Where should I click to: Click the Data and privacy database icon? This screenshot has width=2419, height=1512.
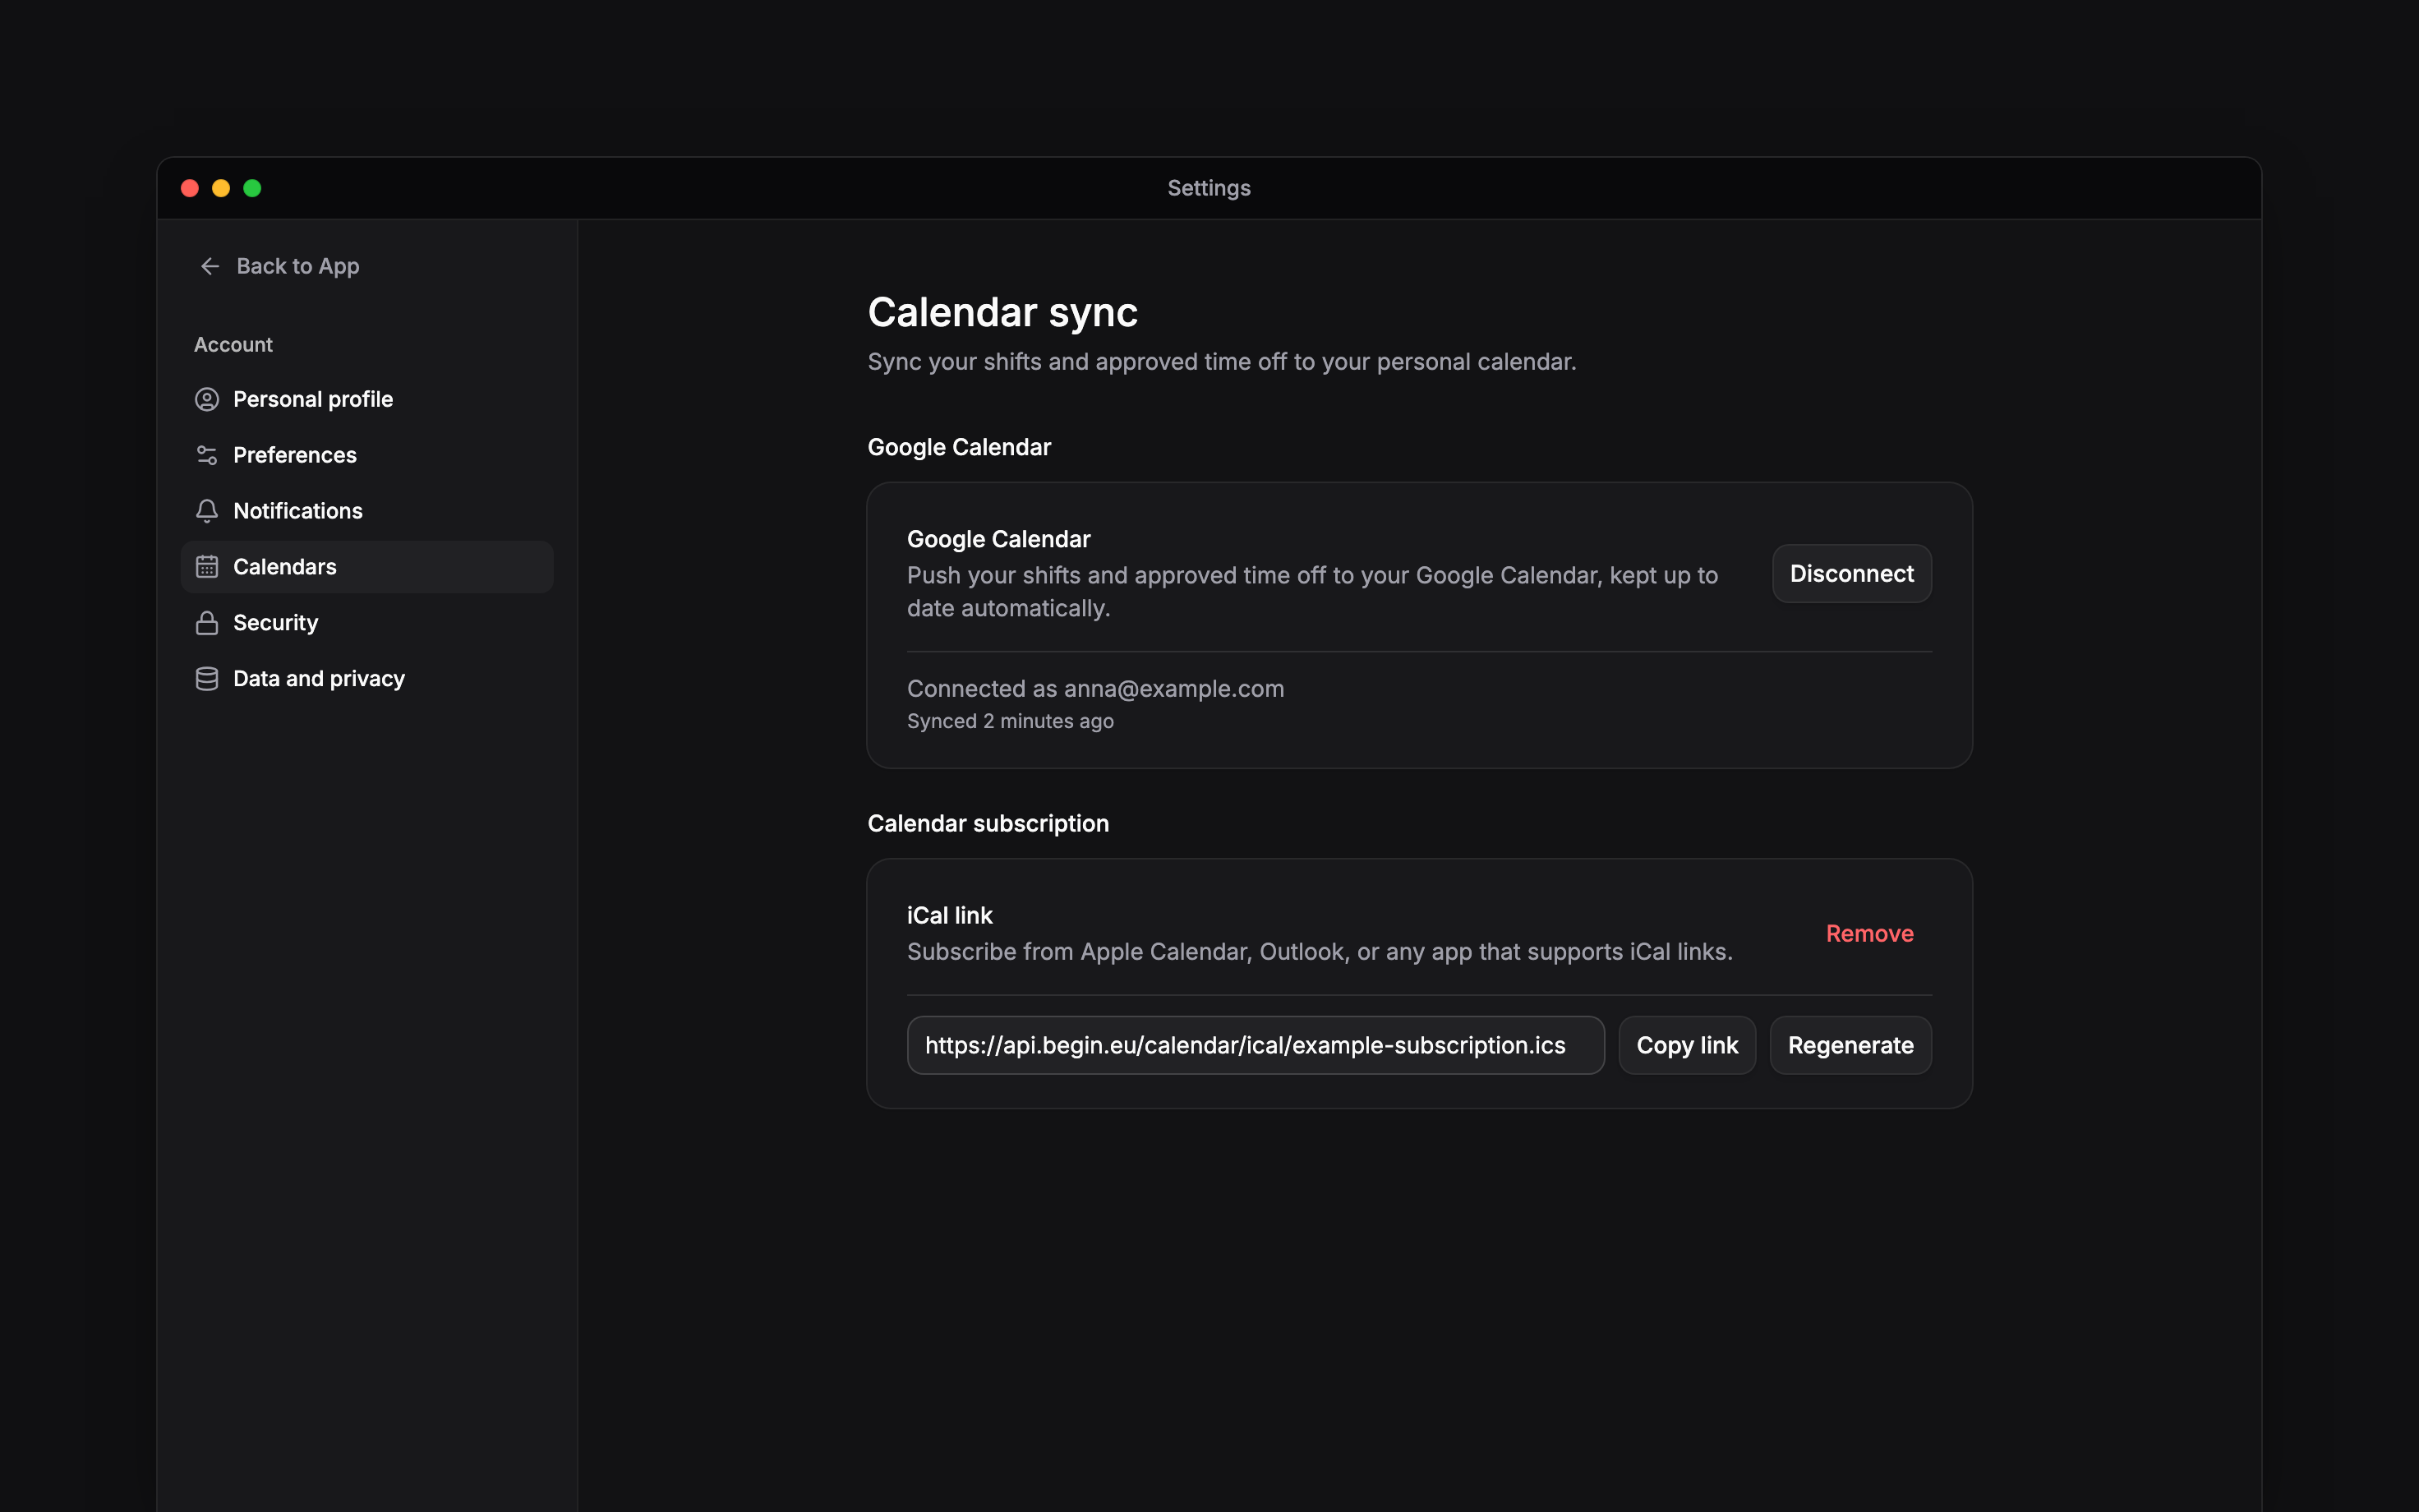(207, 679)
